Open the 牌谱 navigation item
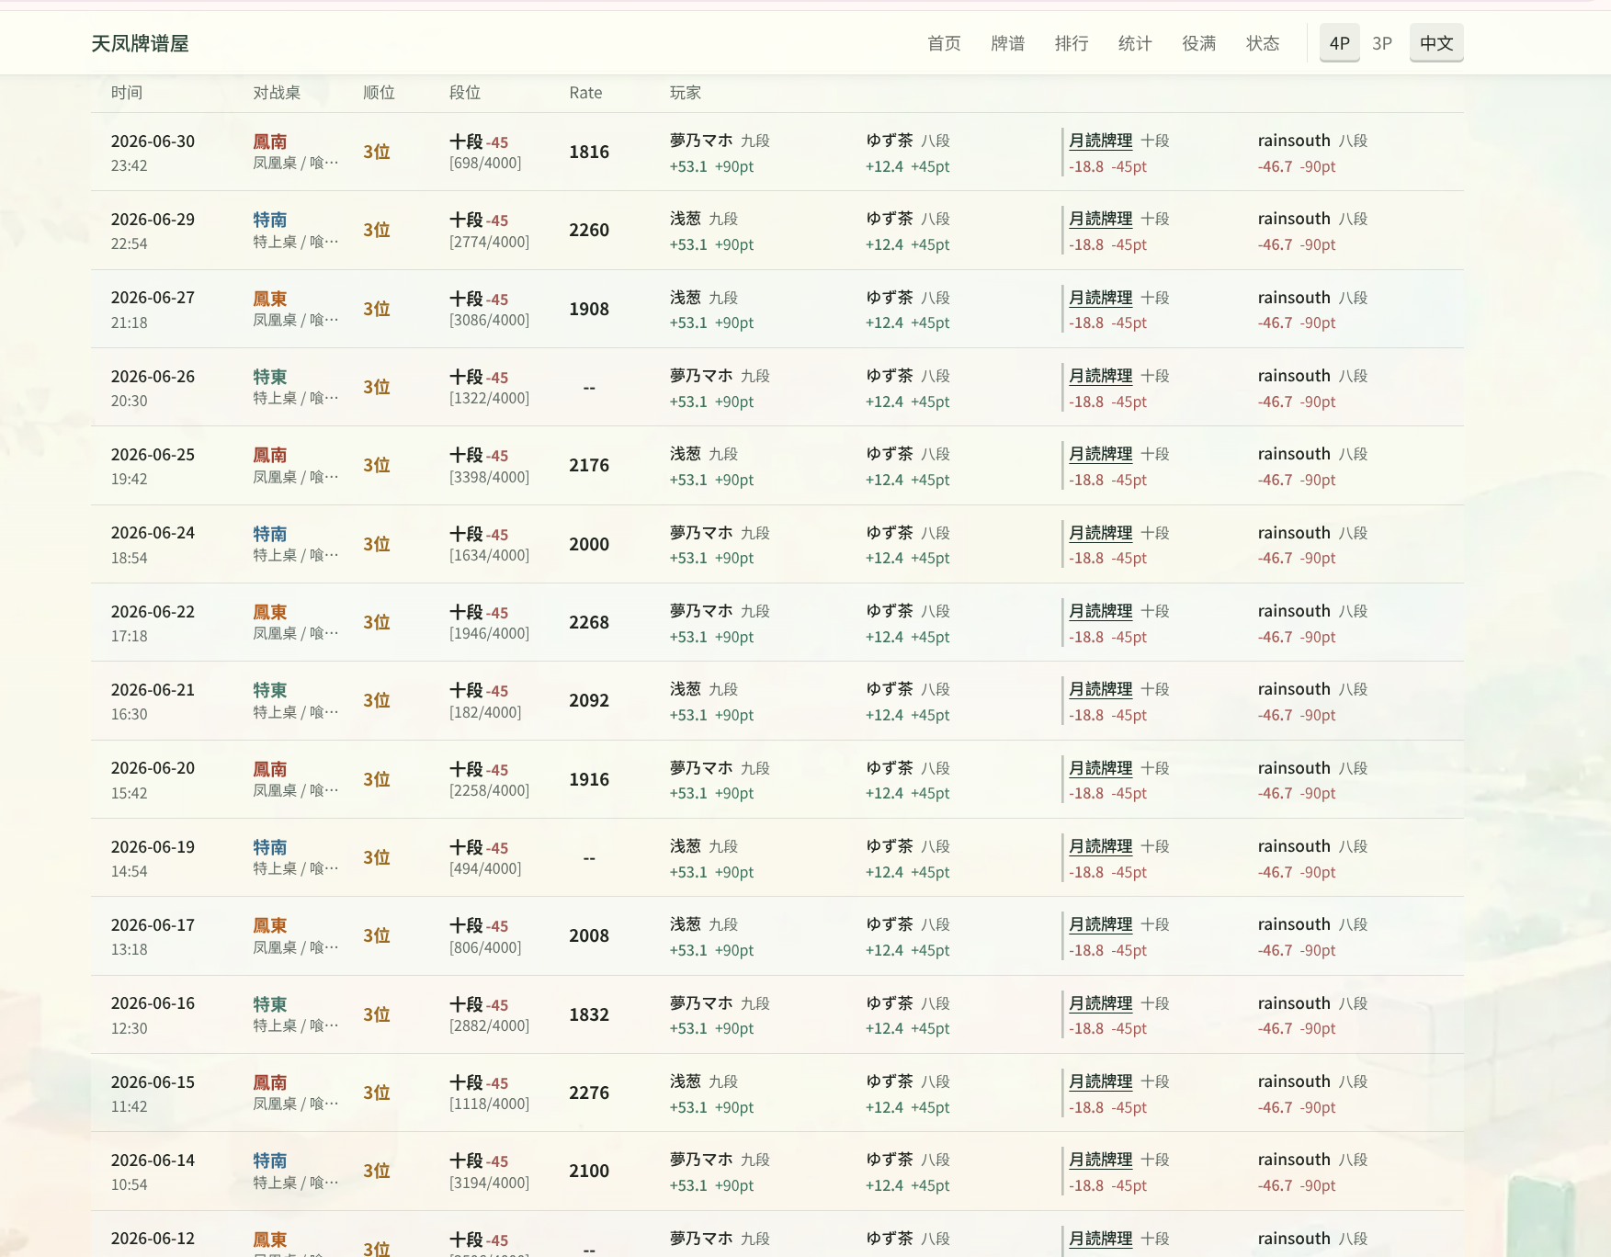Screen dimensions: 1611x1257 (x=1007, y=43)
